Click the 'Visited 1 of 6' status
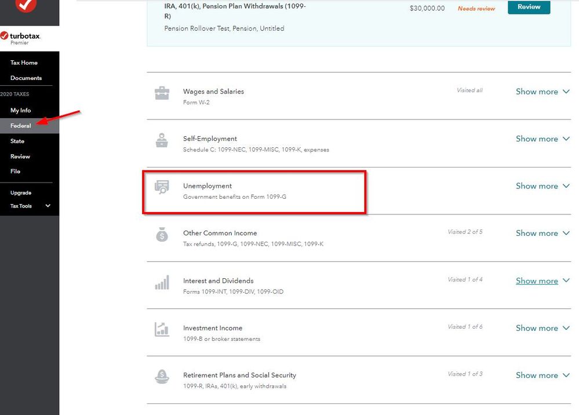This screenshot has height=415, width=579. pyautogui.click(x=465, y=327)
